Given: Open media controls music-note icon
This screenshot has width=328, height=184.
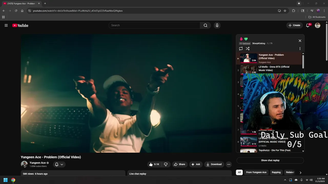Looking at the screenshot, I should tap(312, 11).
